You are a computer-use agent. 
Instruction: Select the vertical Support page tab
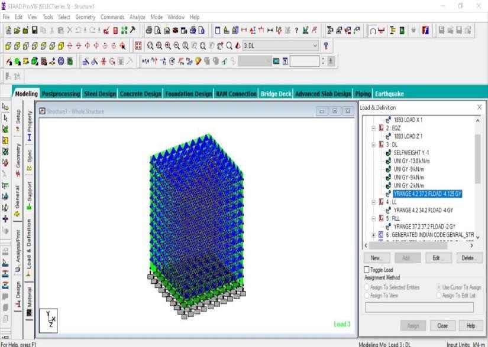coord(29,195)
